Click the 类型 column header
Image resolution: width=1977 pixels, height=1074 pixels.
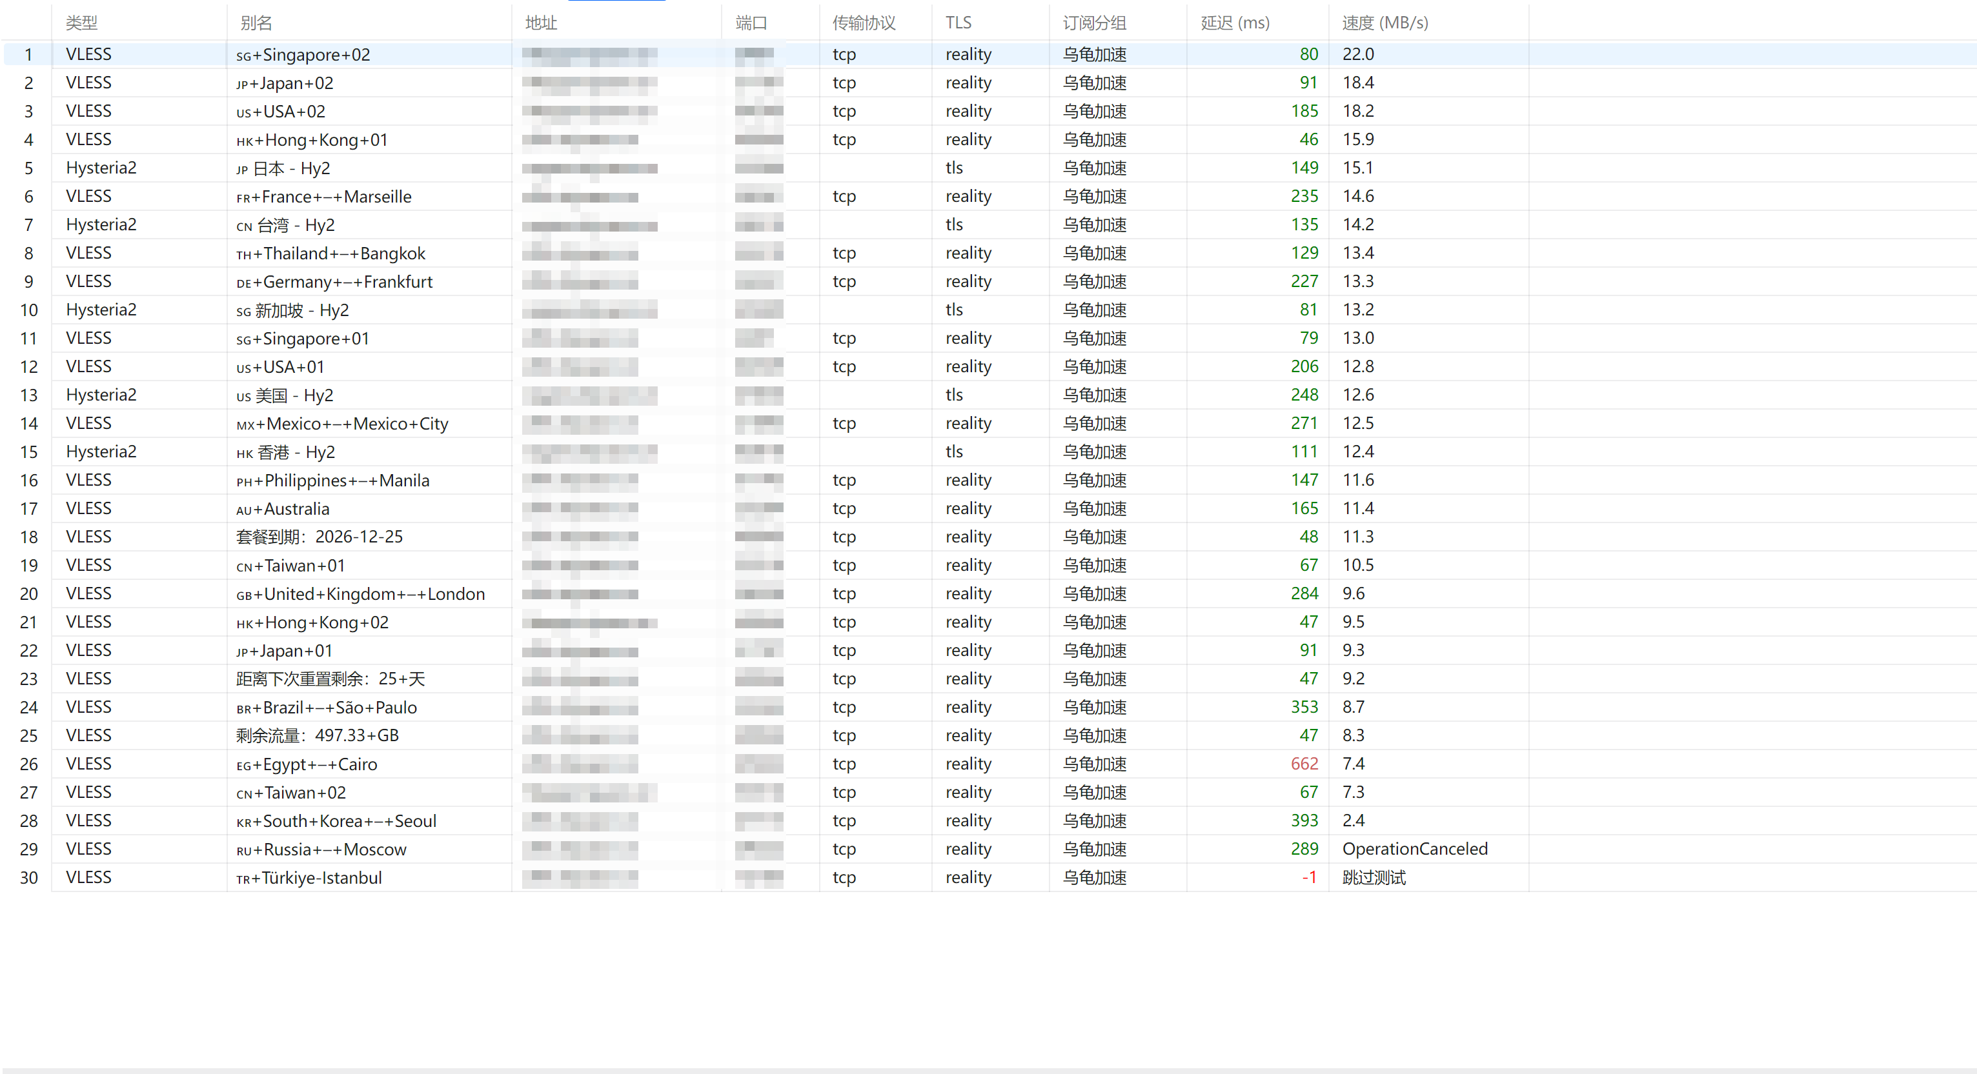pos(139,23)
